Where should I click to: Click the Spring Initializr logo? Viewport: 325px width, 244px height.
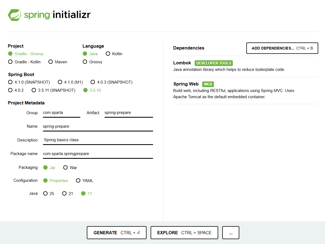tap(49, 15)
